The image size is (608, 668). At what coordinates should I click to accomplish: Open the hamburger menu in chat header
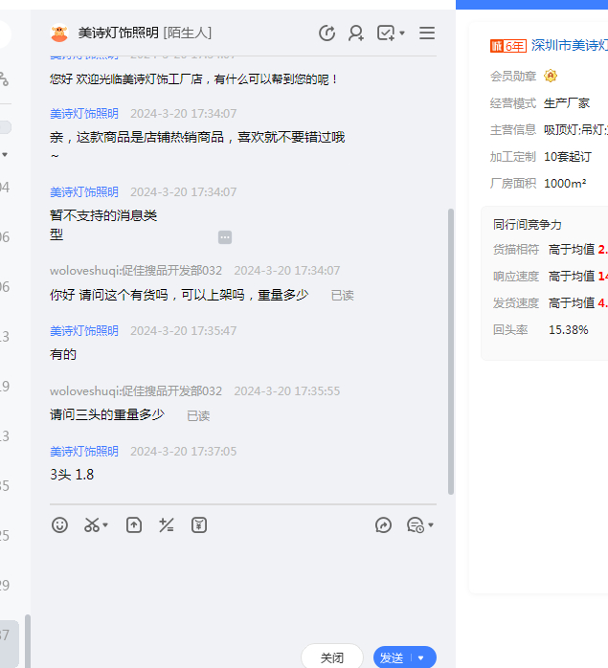pos(427,33)
